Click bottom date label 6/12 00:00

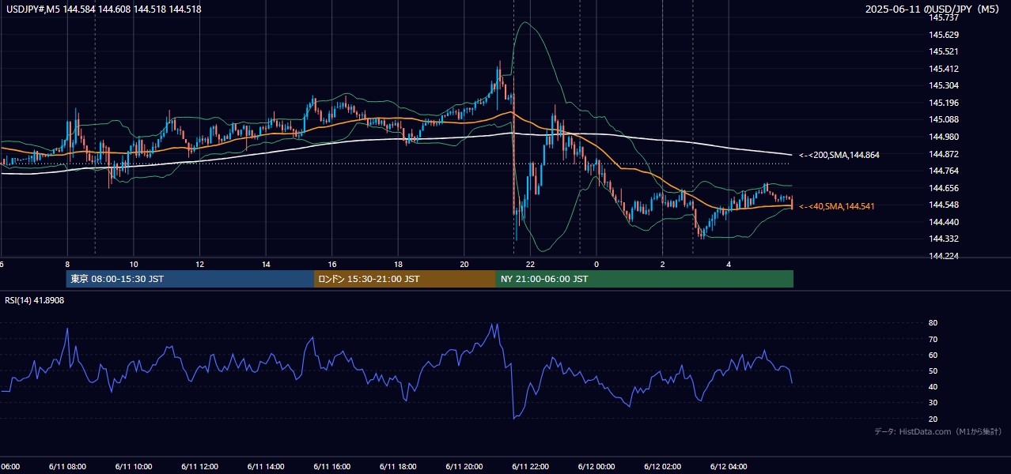click(x=596, y=466)
